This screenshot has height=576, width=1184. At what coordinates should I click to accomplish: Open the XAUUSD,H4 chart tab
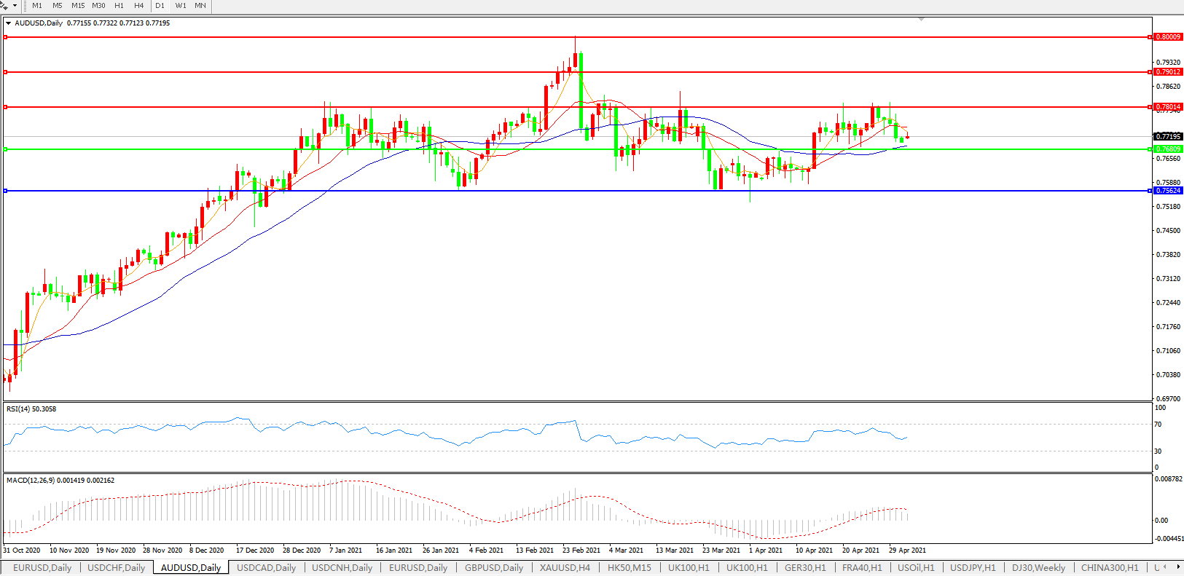coord(565,568)
